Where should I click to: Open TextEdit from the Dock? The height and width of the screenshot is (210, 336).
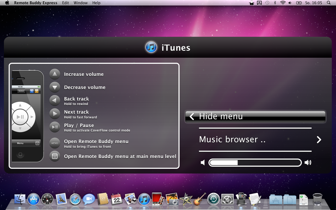255,199
